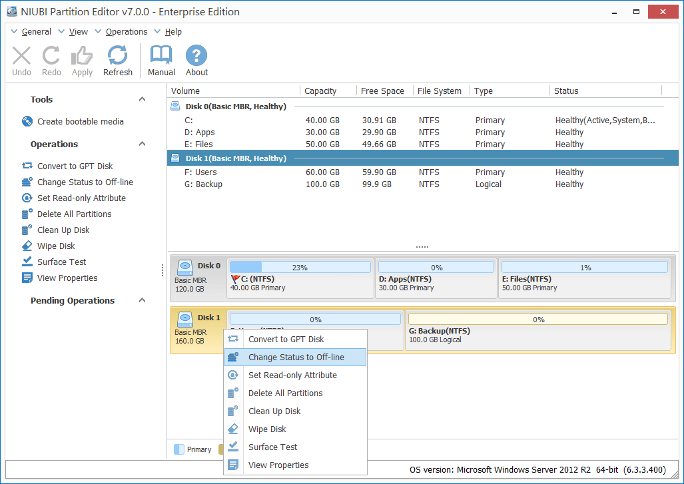The image size is (684, 484).
Task: Collapse the Tools section chevron
Action: tap(142, 99)
